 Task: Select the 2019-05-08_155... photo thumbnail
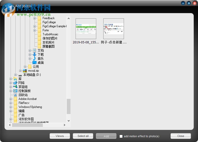[86, 29]
